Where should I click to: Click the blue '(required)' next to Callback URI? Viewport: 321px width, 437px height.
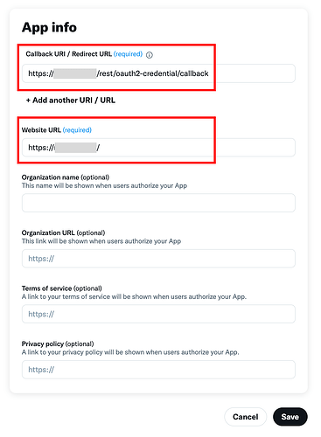point(128,54)
